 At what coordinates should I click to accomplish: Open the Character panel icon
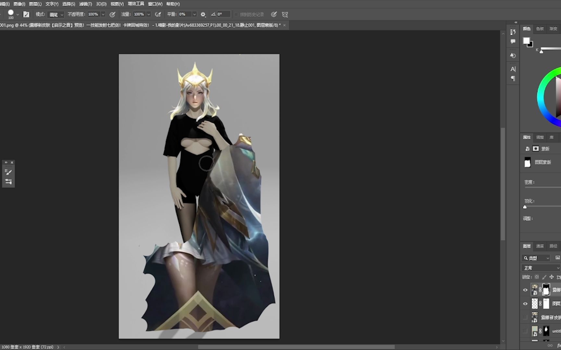[x=513, y=69]
